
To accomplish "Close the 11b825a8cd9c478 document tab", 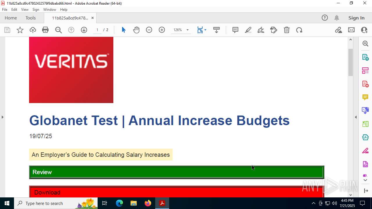I will pyautogui.click(x=92, y=18).
